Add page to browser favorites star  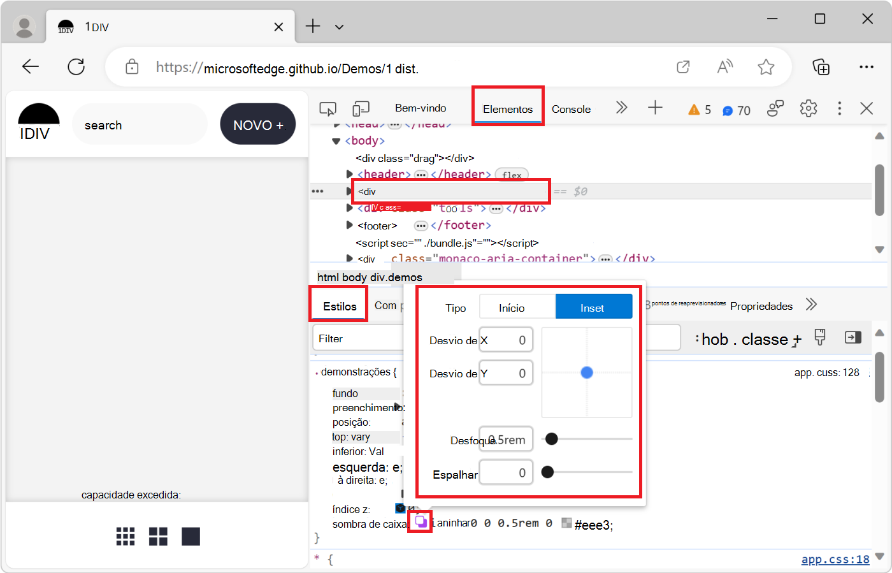(766, 67)
